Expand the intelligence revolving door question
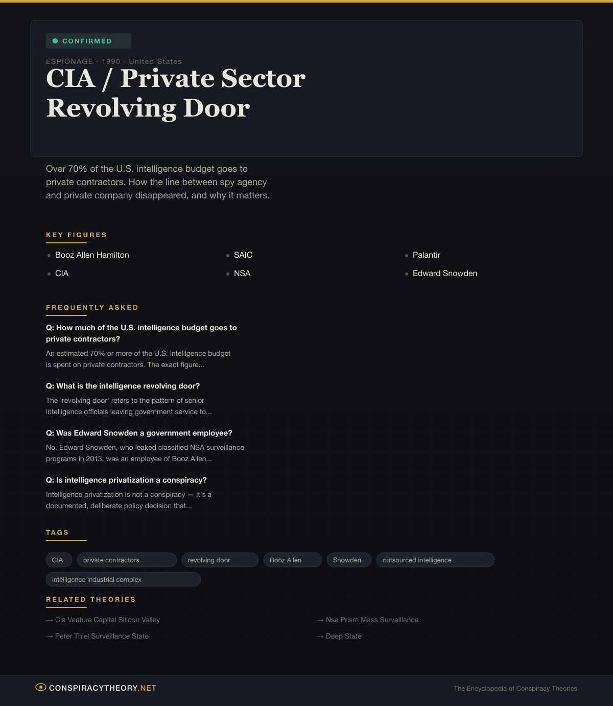 point(123,386)
